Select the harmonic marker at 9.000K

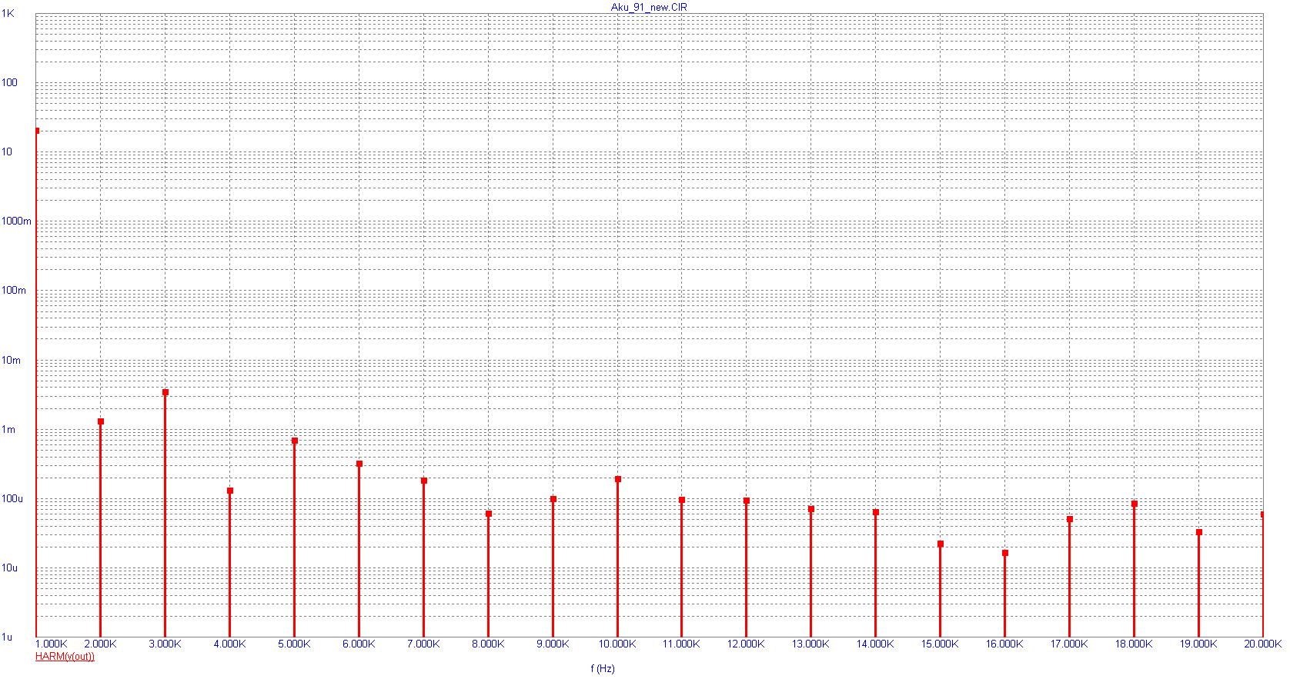pyautogui.click(x=553, y=499)
